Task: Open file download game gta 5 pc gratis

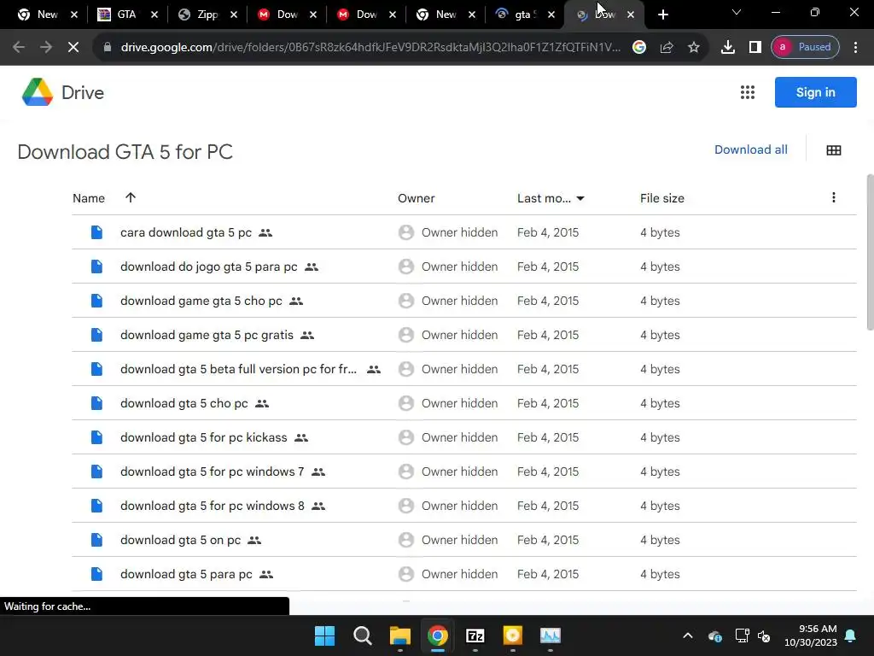Action: pyautogui.click(x=207, y=335)
